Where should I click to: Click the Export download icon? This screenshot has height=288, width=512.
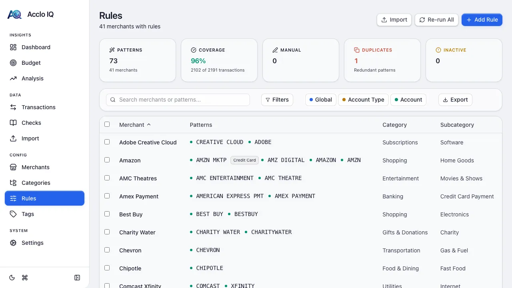tap(445, 100)
